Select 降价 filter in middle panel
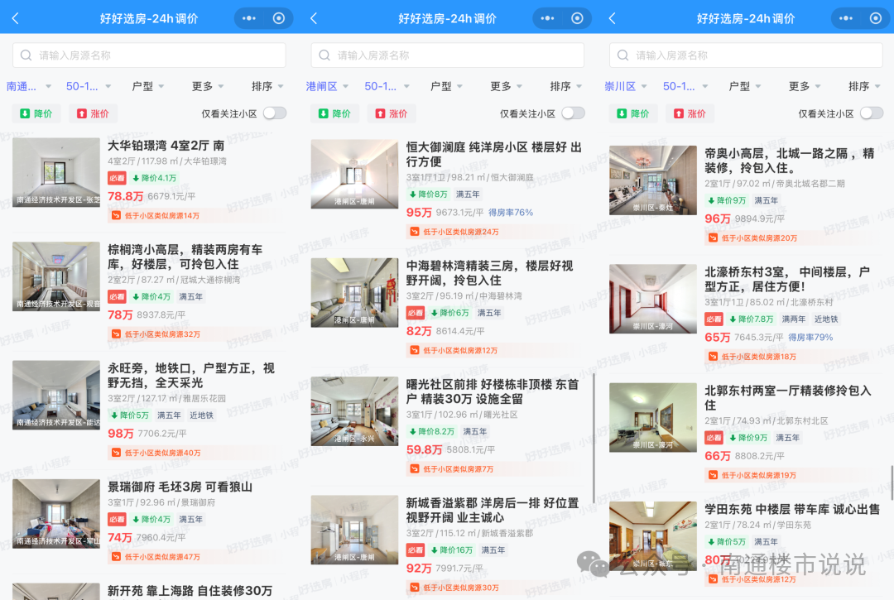 [x=334, y=113]
